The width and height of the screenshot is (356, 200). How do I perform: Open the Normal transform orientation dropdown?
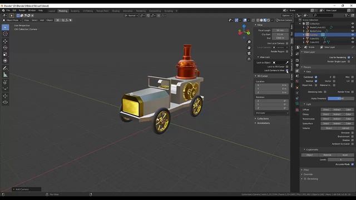point(131,16)
